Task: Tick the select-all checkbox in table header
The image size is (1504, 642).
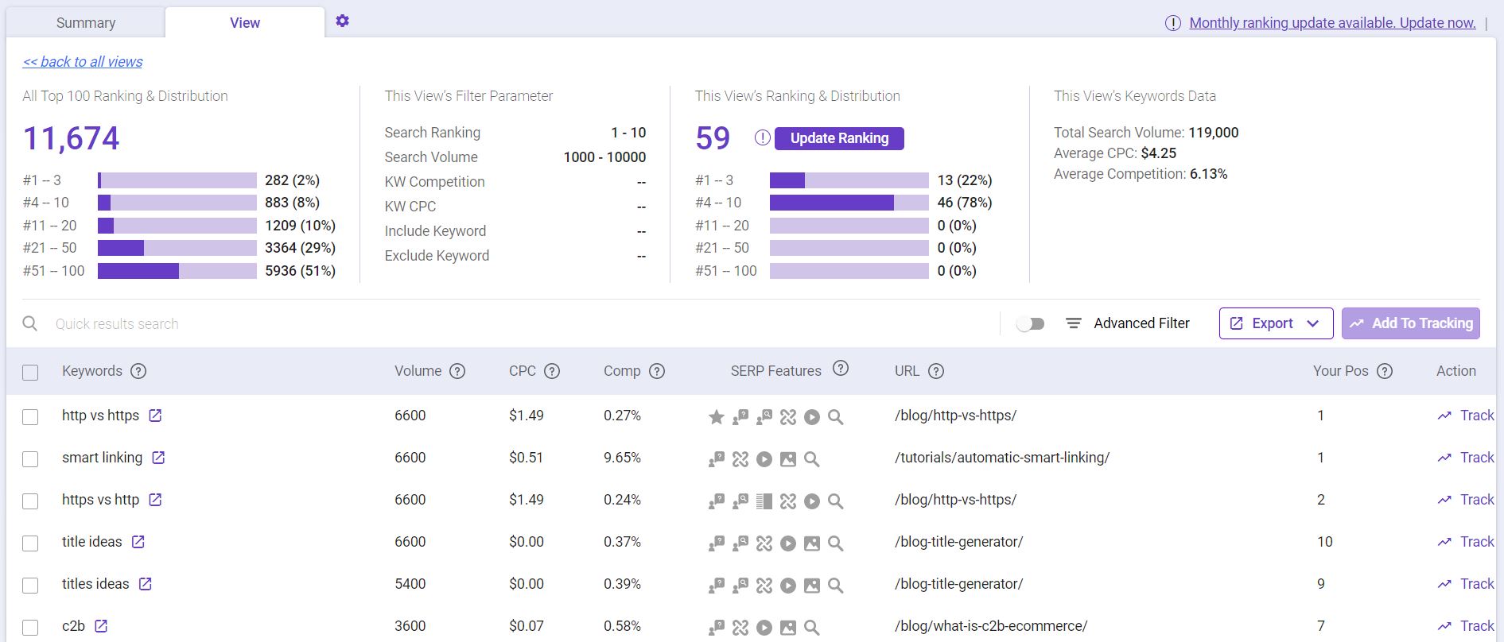Action: tap(30, 373)
